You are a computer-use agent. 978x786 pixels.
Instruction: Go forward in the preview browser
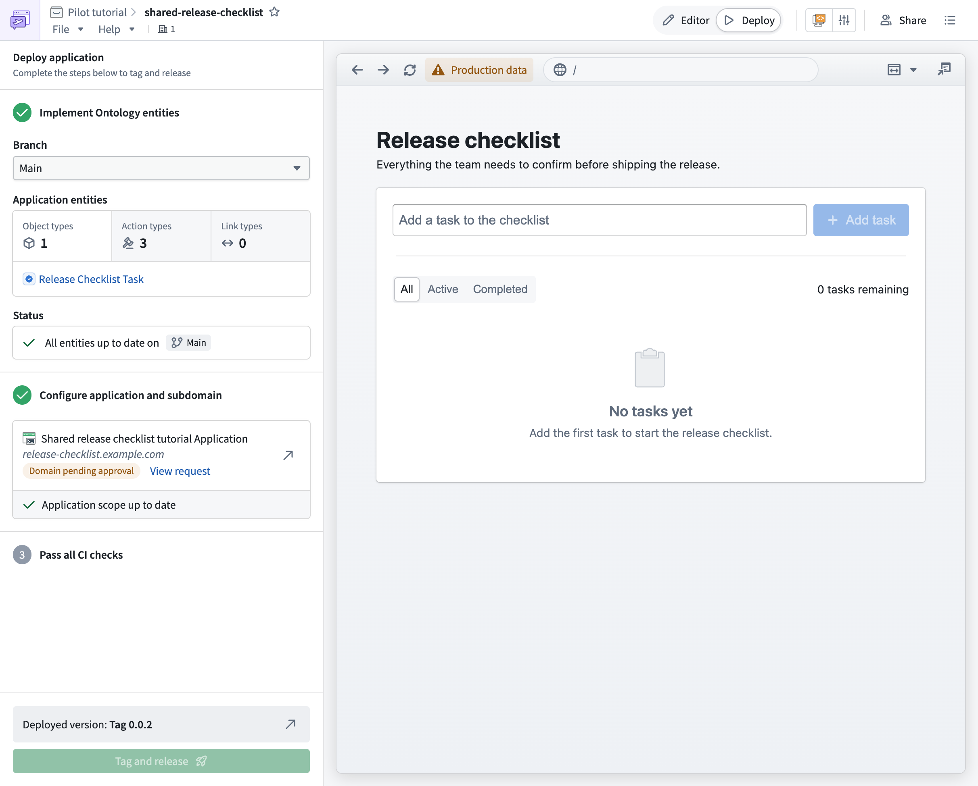383,70
